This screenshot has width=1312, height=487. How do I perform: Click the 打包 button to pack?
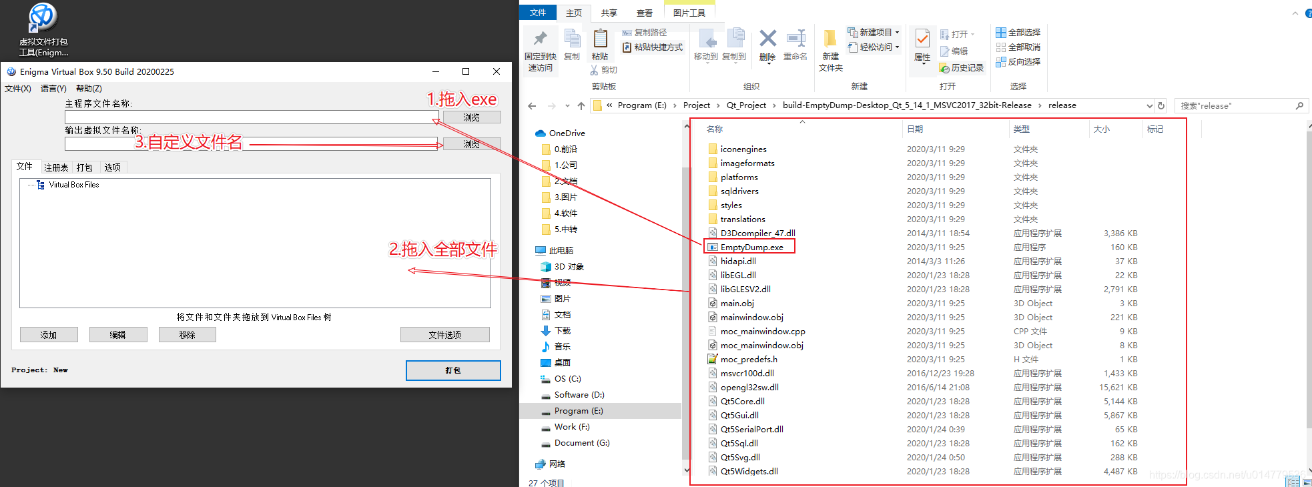tap(453, 370)
